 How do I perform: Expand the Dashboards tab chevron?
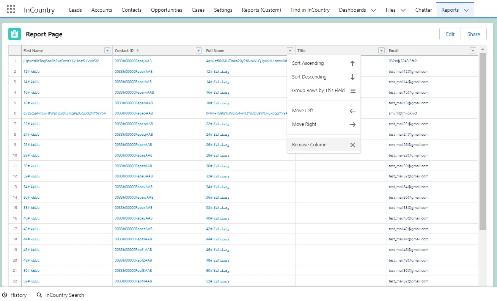(x=373, y=10)
